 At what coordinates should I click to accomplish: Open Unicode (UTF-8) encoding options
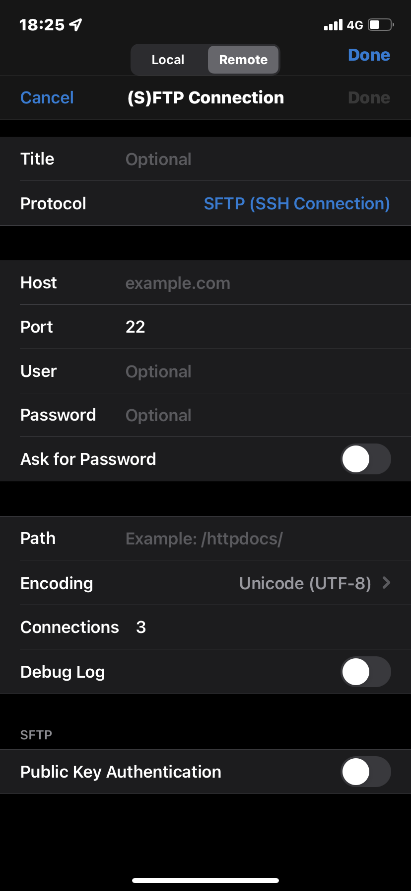click(x=305, y=583)
